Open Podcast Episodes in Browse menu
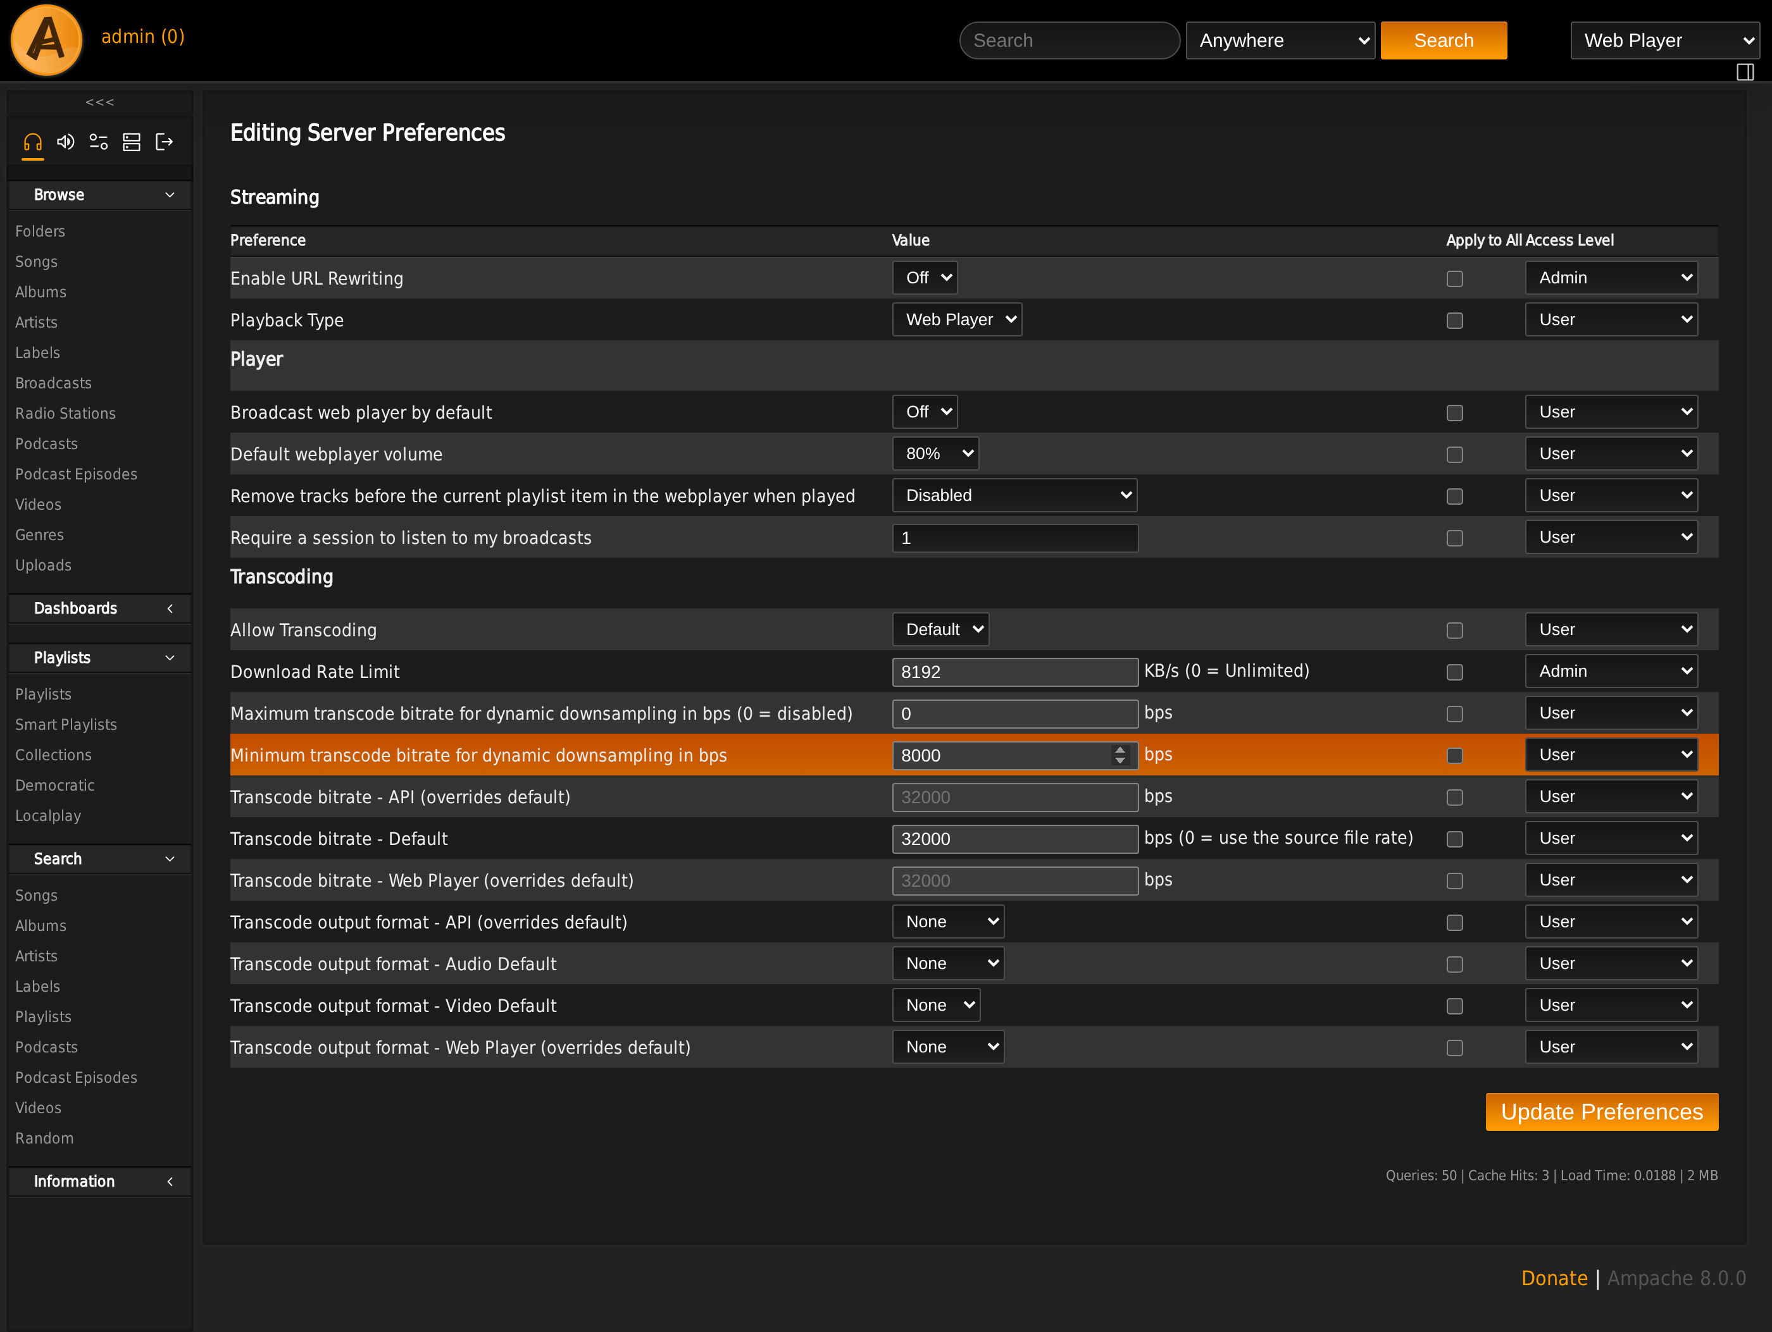Viewport: 1772px width, 1332px height. (76, 475)
